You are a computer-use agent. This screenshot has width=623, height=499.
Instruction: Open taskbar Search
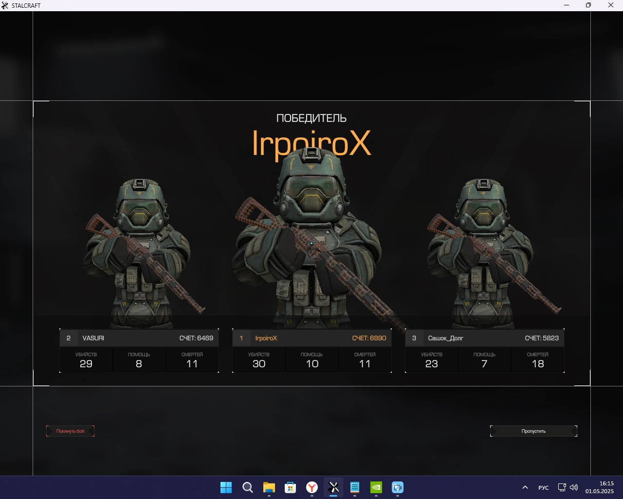[248, 487]
